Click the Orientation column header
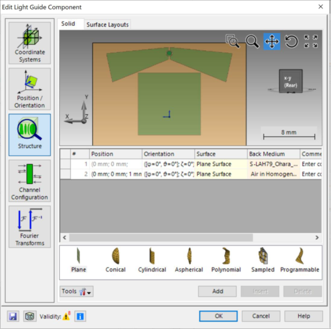 (168, 154)
